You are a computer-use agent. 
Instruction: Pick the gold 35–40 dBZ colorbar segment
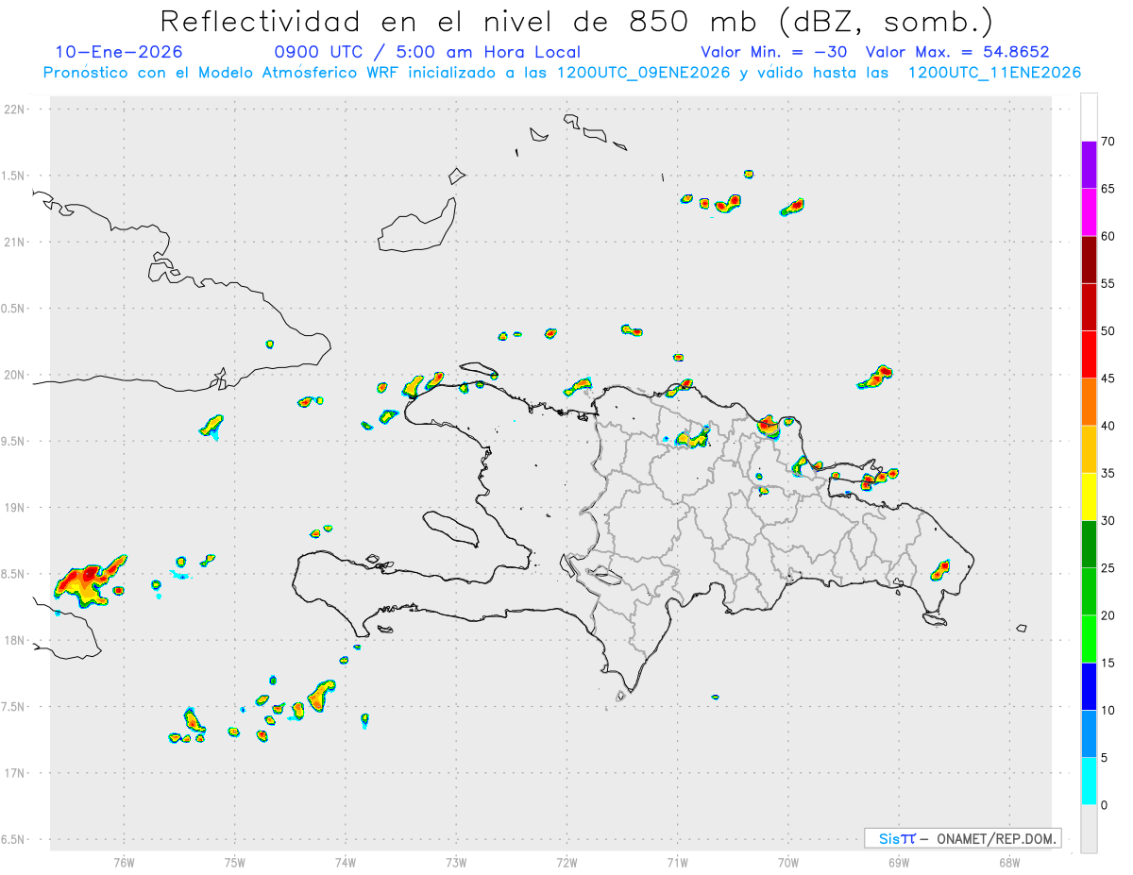click(x=1089, y=449)
